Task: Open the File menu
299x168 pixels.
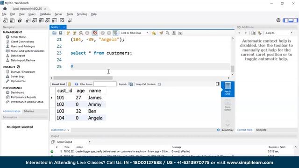Action: (4, 14)
